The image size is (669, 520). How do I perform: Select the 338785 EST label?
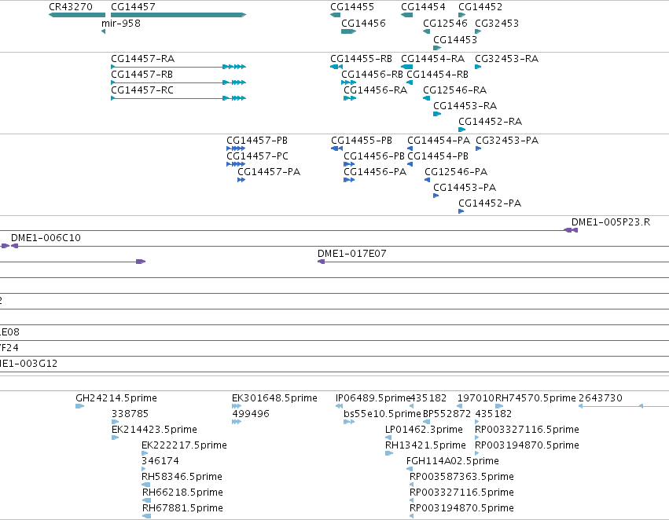[130, 414]
